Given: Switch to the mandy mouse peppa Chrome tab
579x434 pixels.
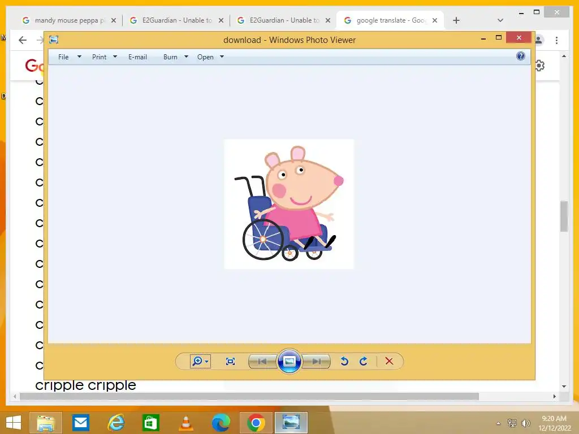Looking at the screenshot, I should [x=68, y=20].
